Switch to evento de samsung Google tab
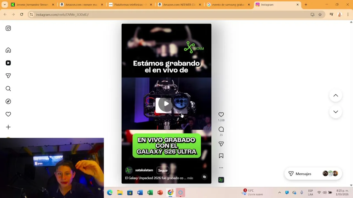This screenshot has width=353, height=198. pos(228,5)
